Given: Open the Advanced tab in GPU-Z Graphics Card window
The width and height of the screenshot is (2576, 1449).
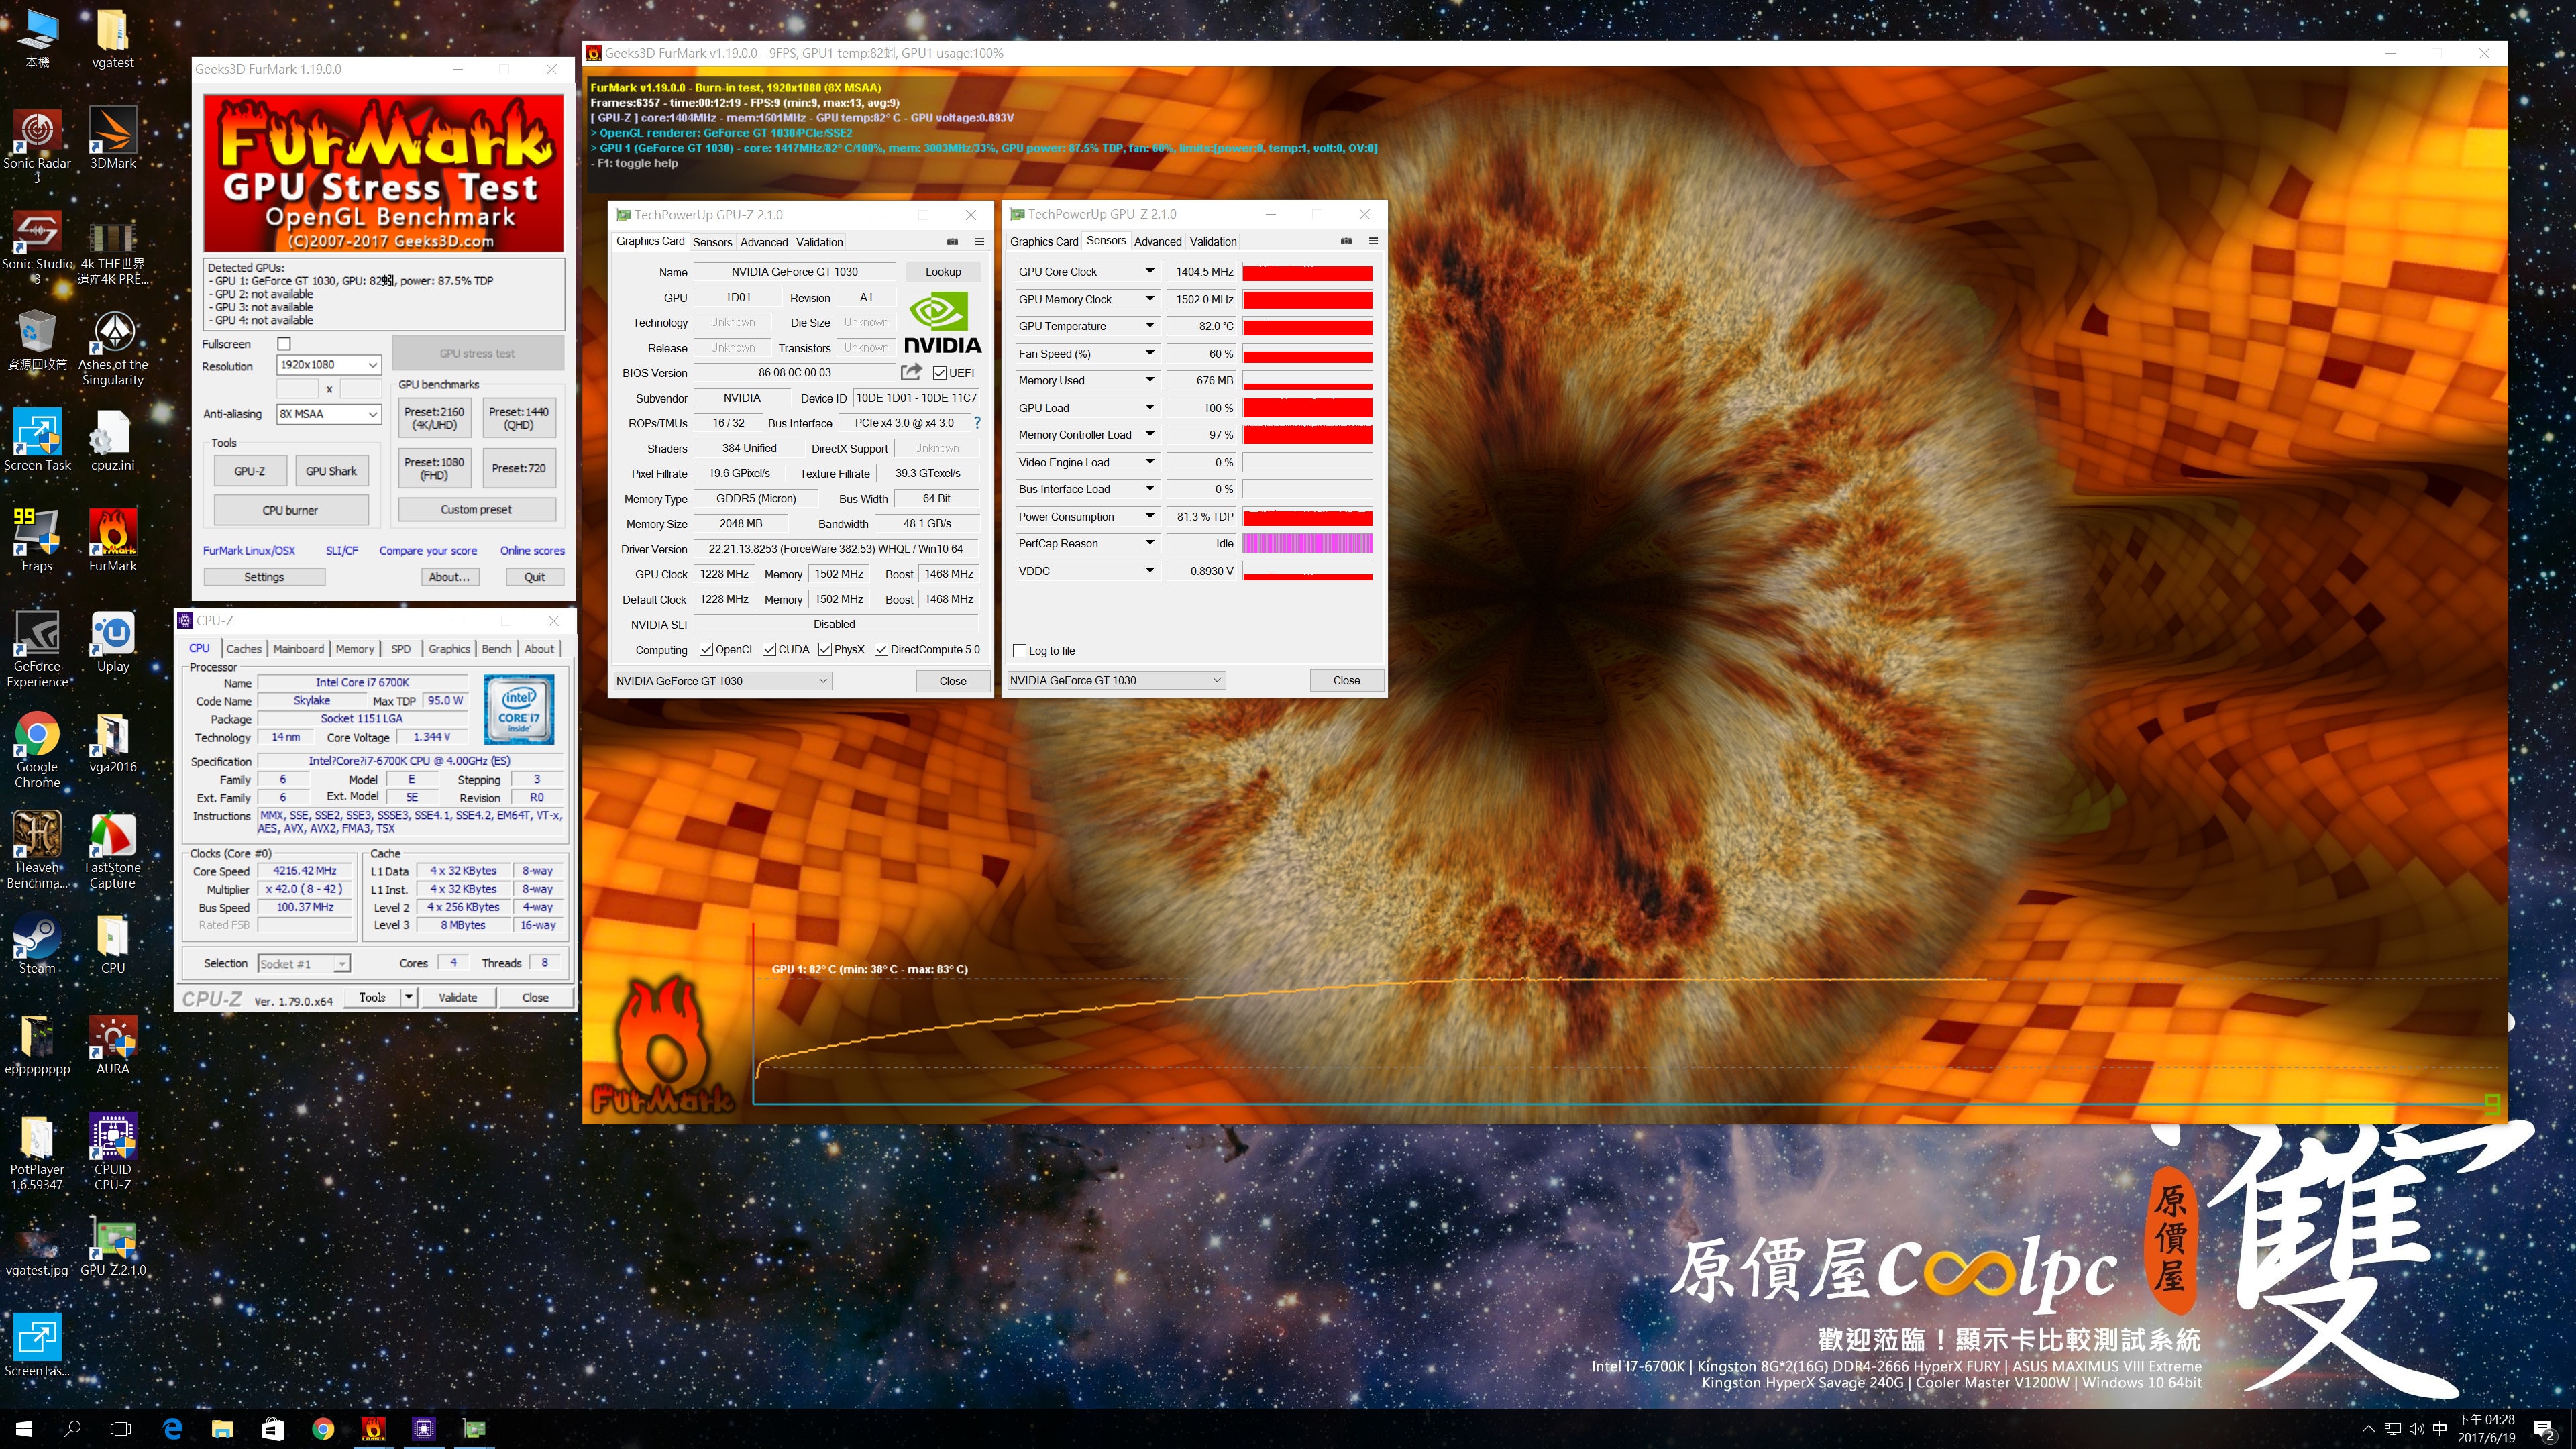Looking at the screenshot, I should click(x=764, y=242).
